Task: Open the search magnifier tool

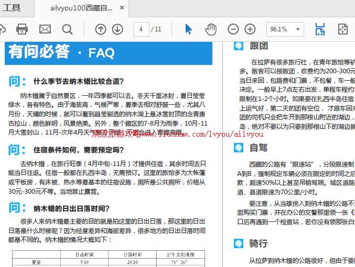Action: [x=68, y=29]
